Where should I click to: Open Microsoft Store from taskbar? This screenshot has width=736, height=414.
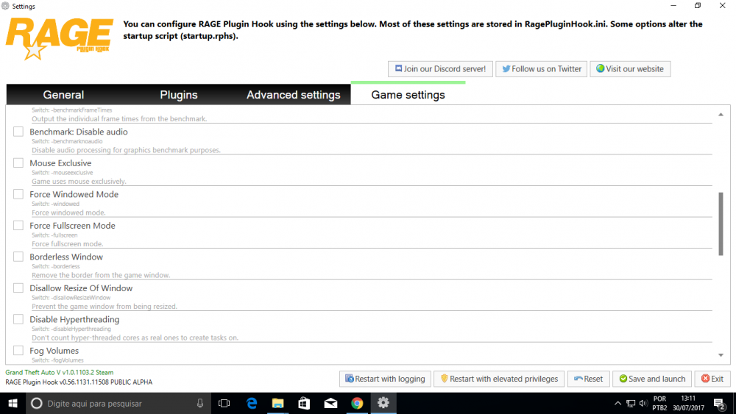[304, 403]
